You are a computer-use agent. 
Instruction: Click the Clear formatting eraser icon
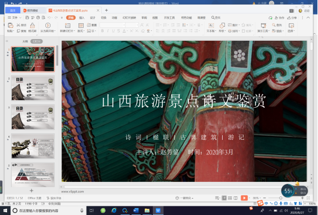point(143,31)
